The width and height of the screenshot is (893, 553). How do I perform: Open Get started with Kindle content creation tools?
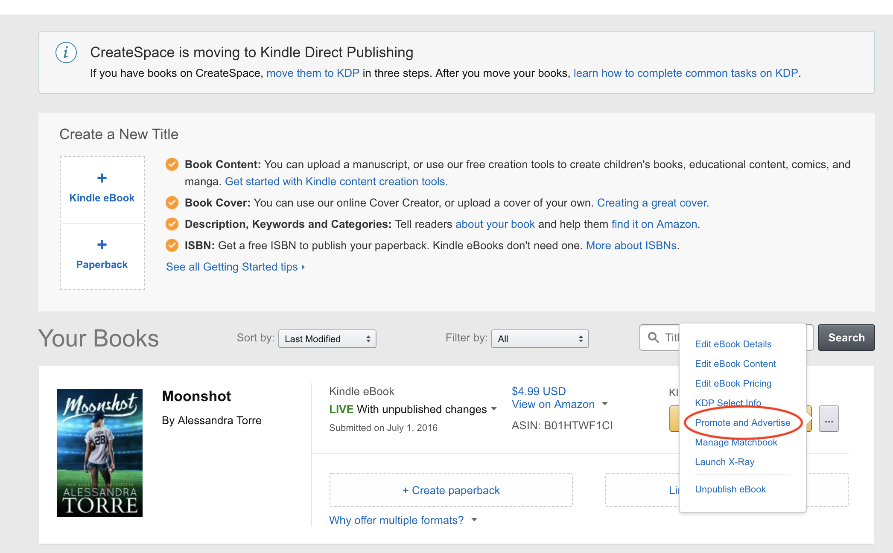[x=336, y=181]
